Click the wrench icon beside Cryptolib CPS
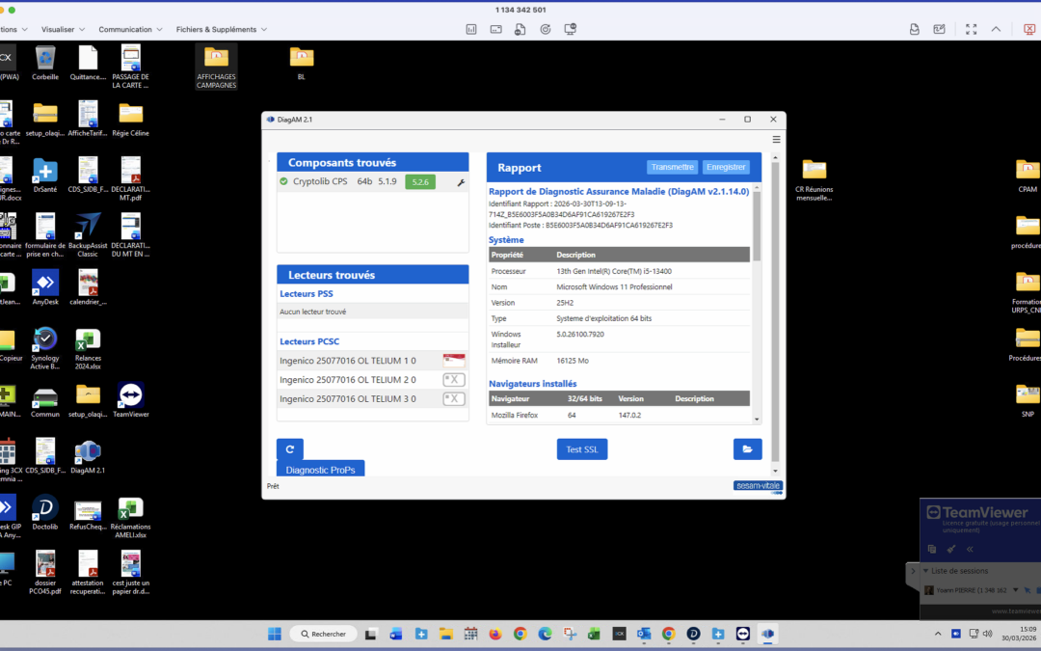 pyautogui.click(x=461, y=181)
